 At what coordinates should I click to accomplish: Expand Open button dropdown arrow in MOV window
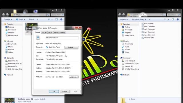coord(24,19)
